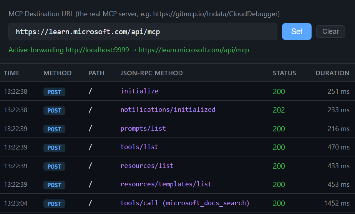The image size is (355, 214).
Task: Click the METHOD column header
Action: (x=57, y=73)
